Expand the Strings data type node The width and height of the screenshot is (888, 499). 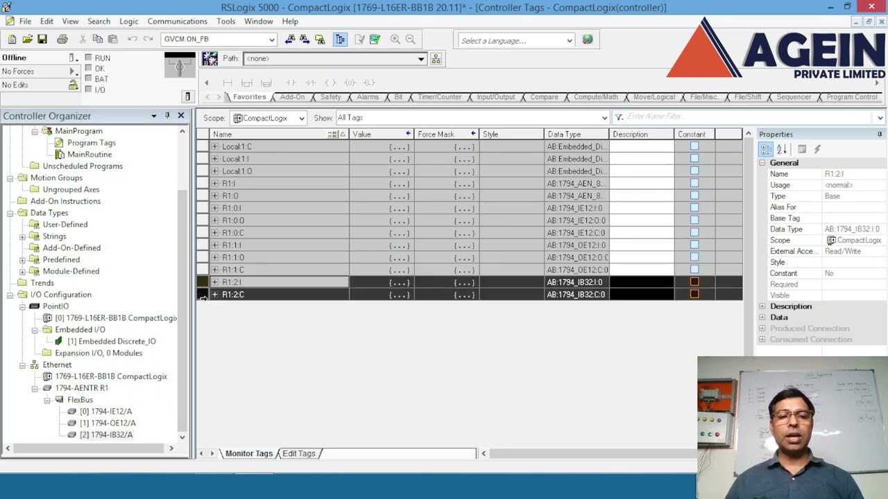(22, 236)
